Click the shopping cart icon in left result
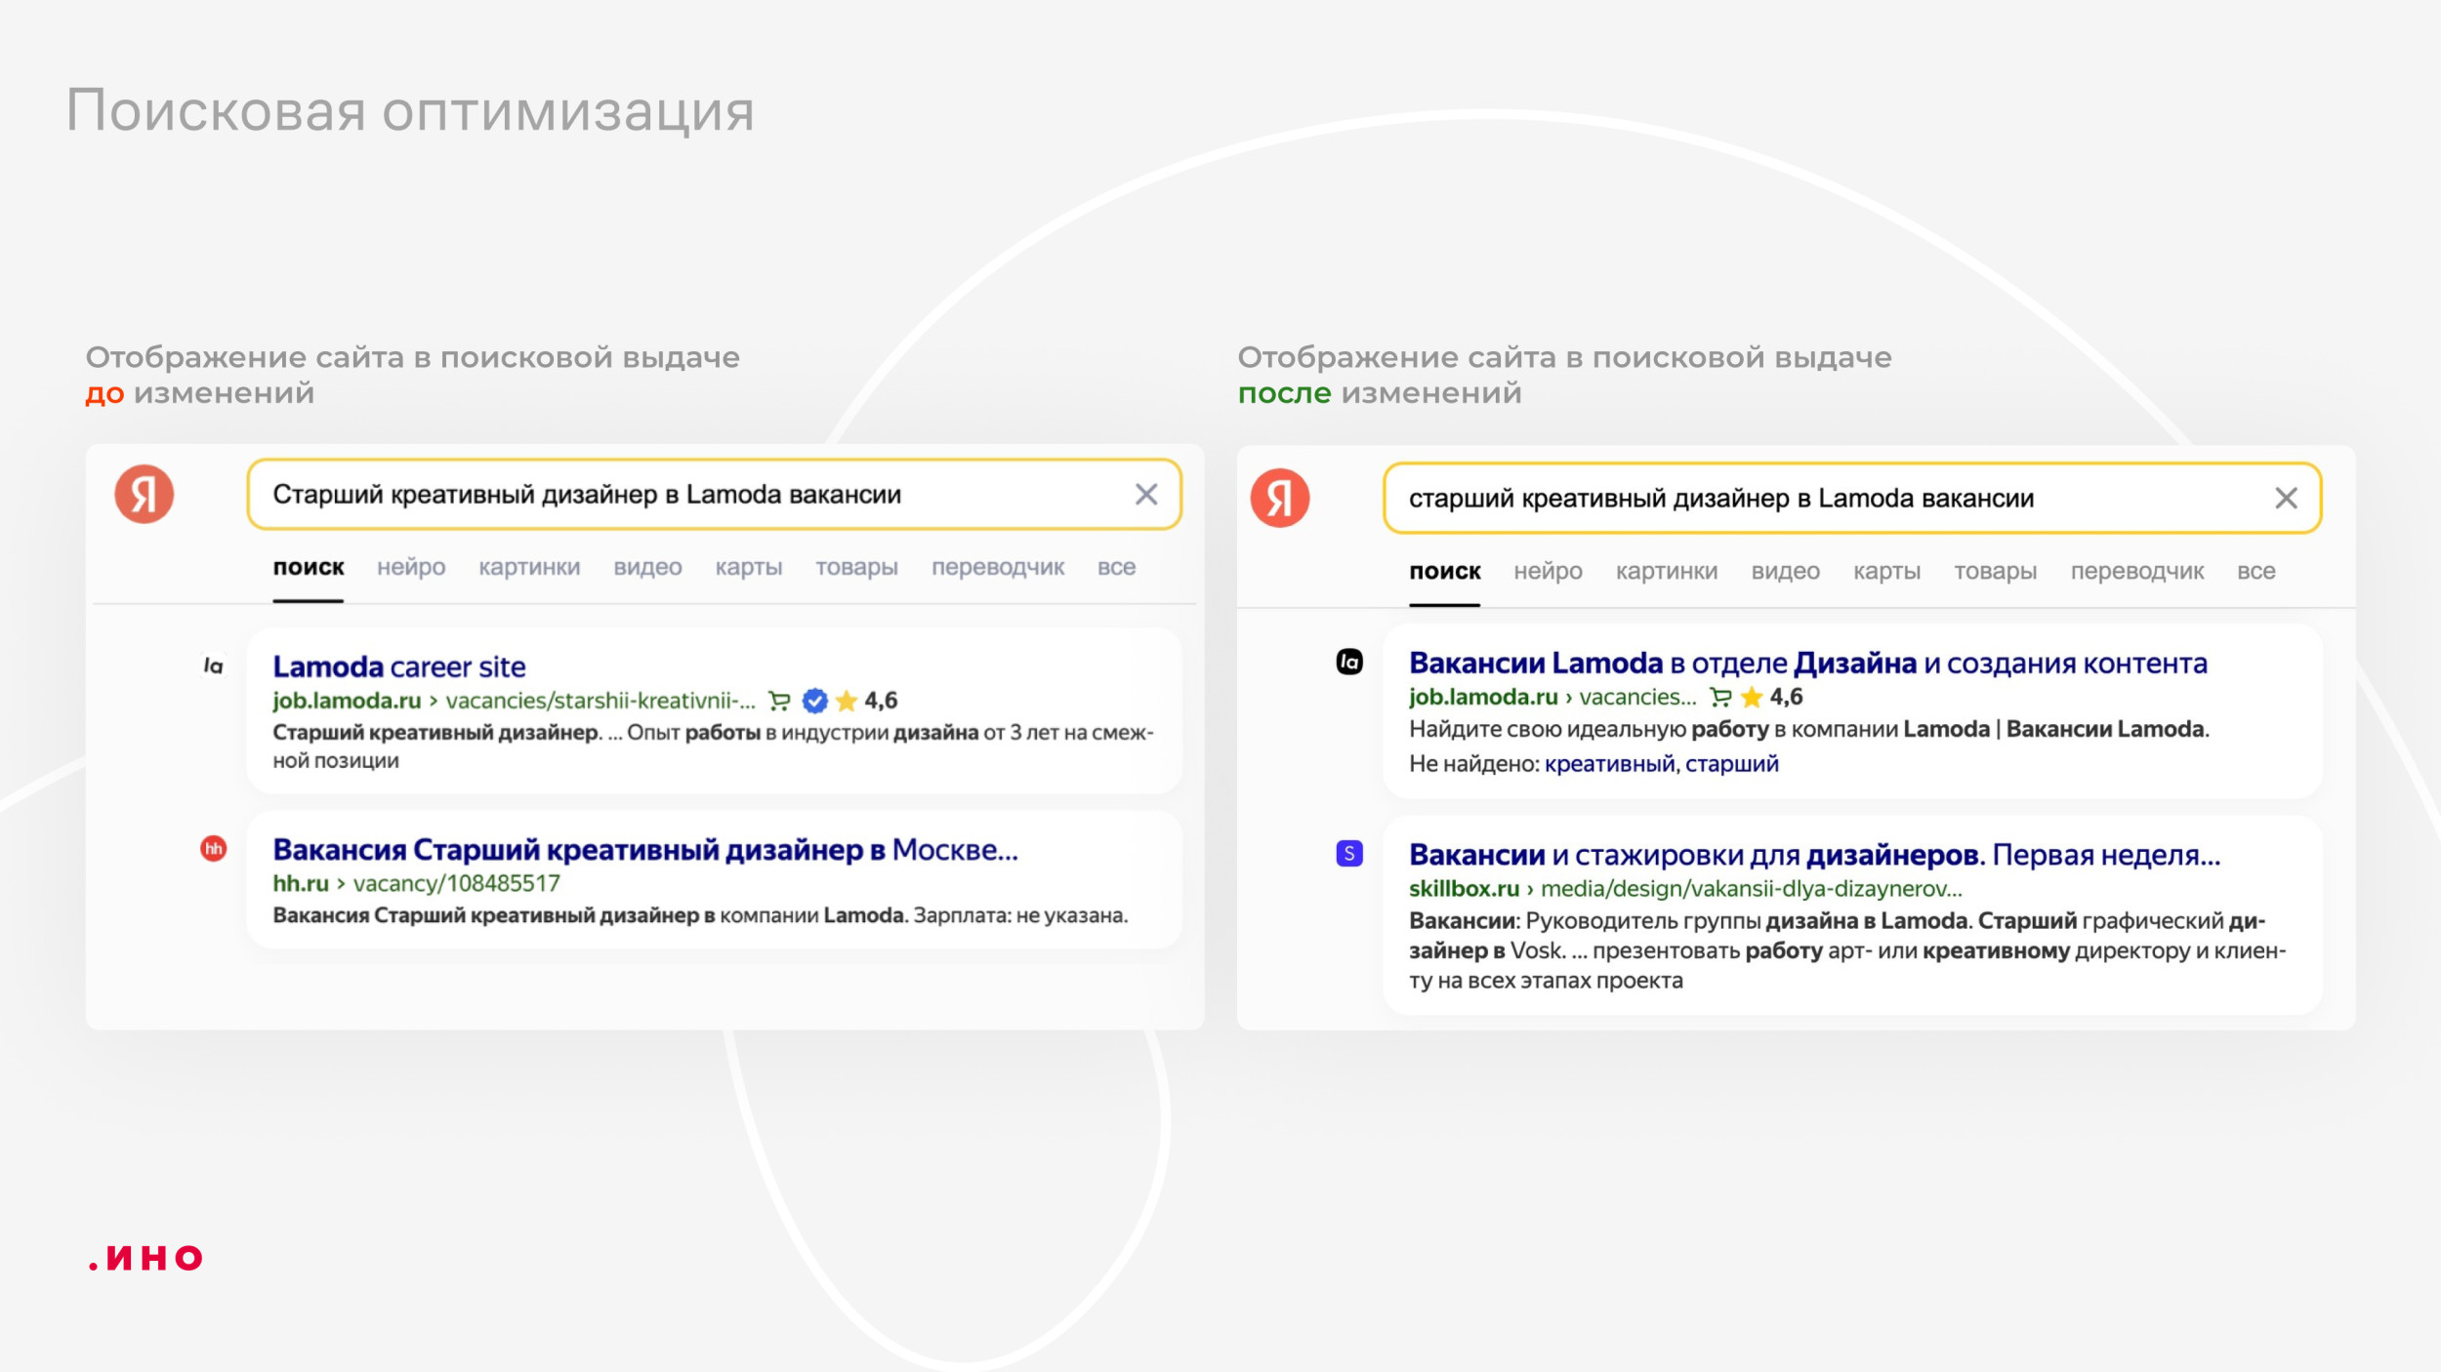 (x=778, y=700)
